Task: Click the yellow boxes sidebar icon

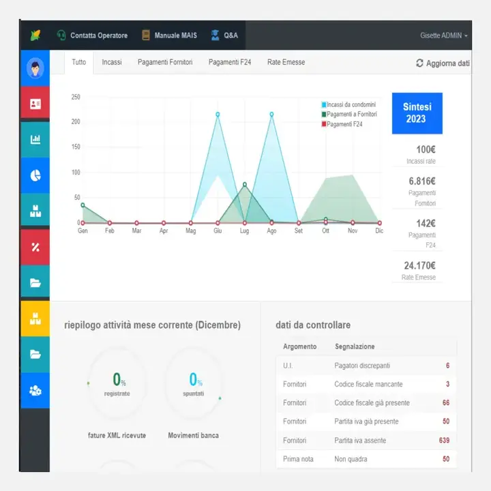Action: tap(35, 318)
